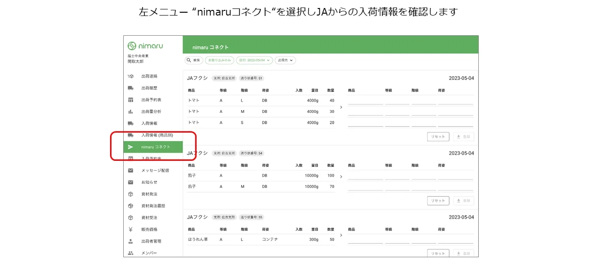Open the 日付: 2023/05/04 date dropdown
The height and width of the screenshot is (261, 602).
[x=254, y=60]
